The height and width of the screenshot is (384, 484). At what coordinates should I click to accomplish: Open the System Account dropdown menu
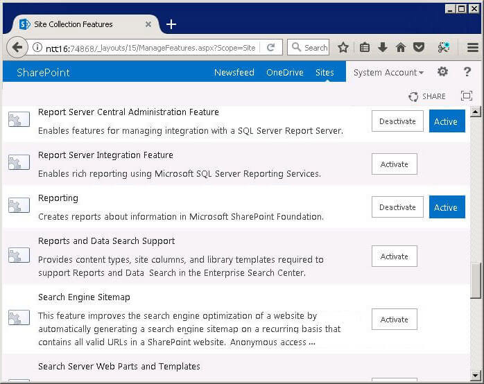388,73
